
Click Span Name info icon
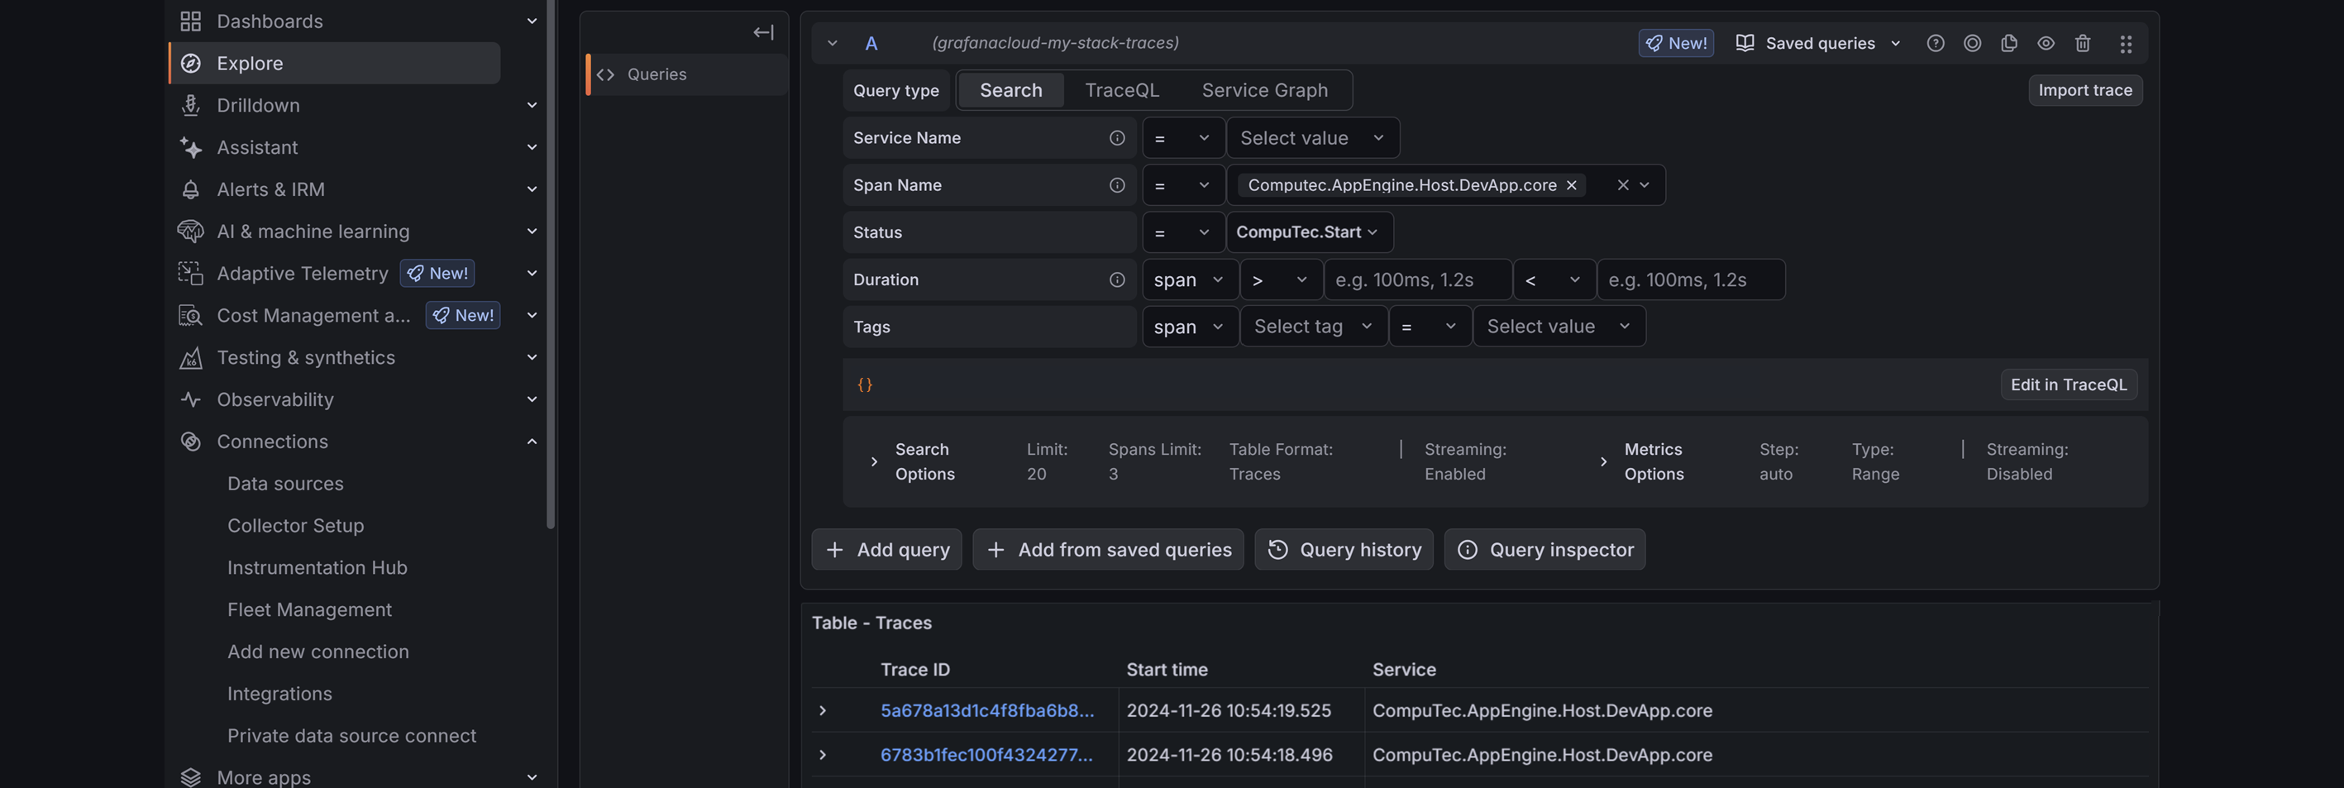coord(1116,184)
